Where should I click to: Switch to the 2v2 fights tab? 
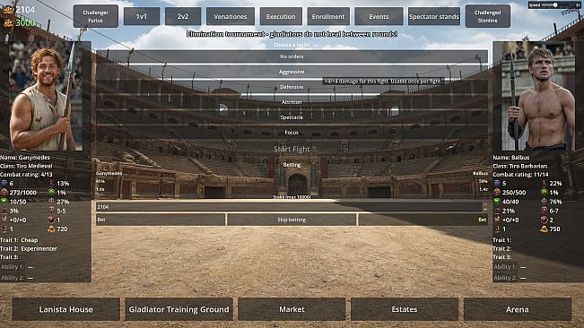tap(183, 16)
